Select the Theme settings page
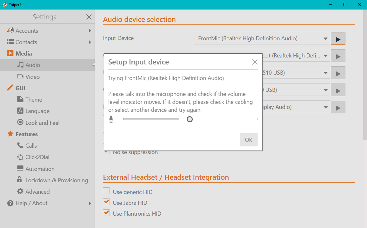This screenshot has height=228, width=367. point(34,100)
